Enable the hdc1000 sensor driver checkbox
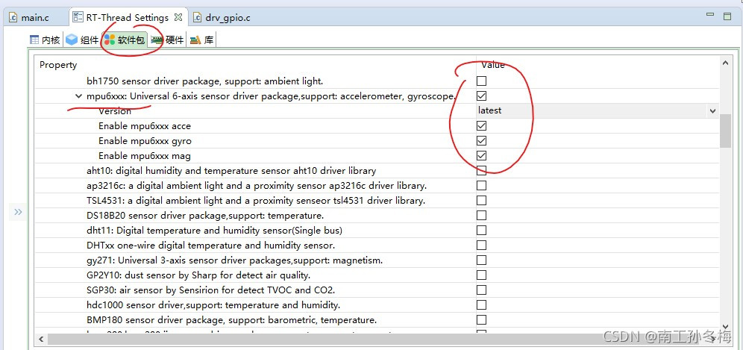This screenshot has height=350, width=743. [x=481, y=305]
